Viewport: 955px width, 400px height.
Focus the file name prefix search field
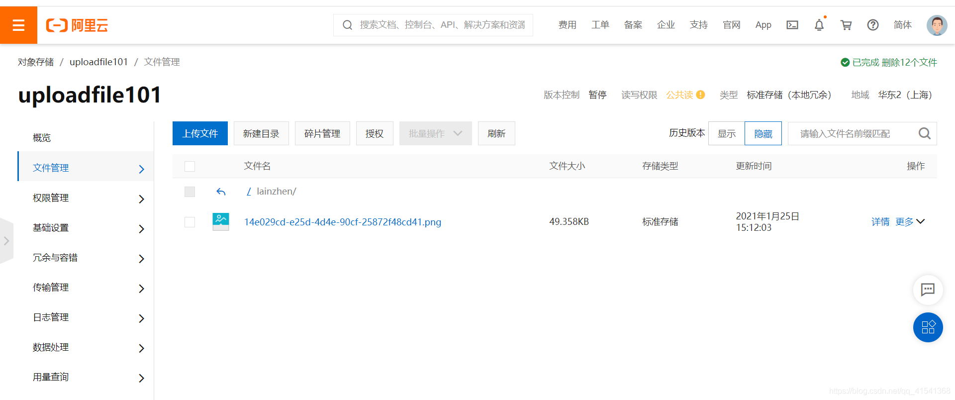coord(853,133)
